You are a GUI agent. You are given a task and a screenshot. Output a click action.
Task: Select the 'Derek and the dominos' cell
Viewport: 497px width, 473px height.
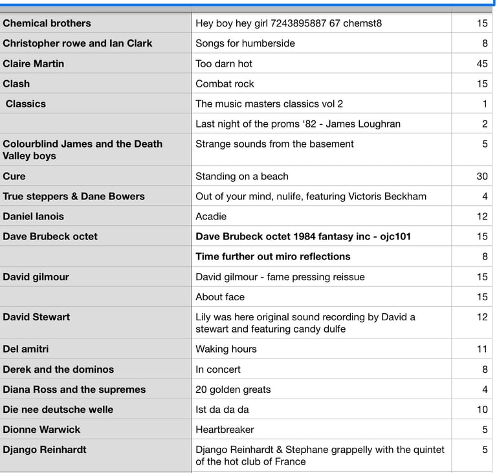(95, 369)
